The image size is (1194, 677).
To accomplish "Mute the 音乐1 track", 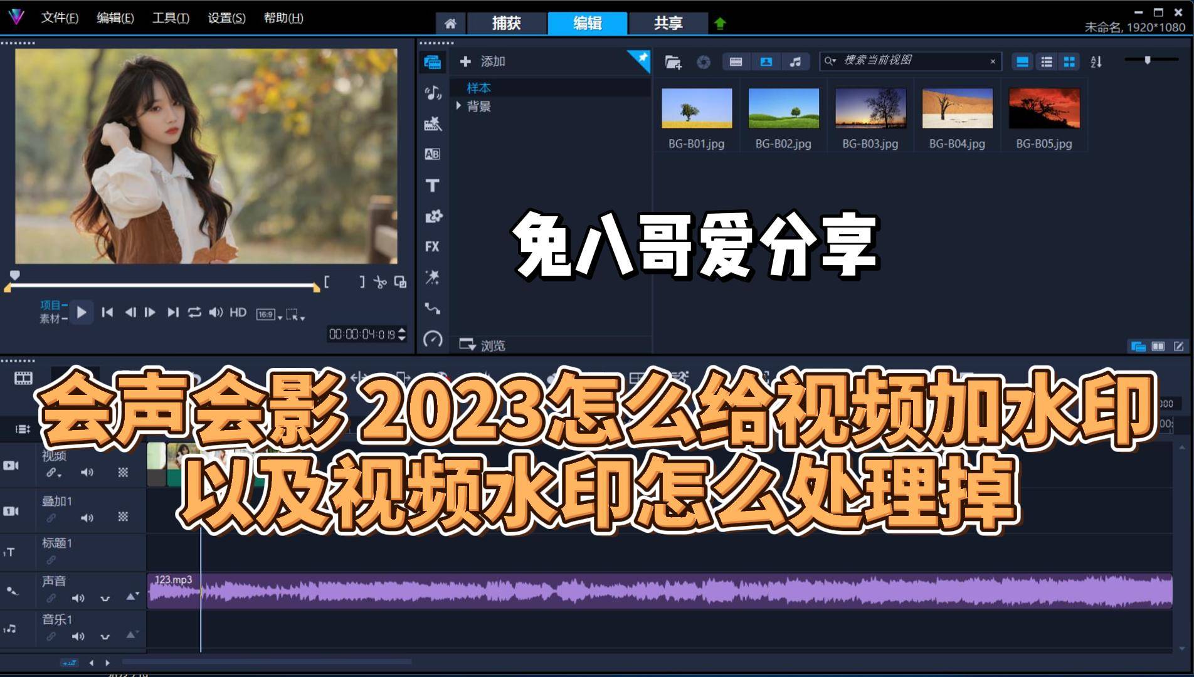I will point(78,636).
